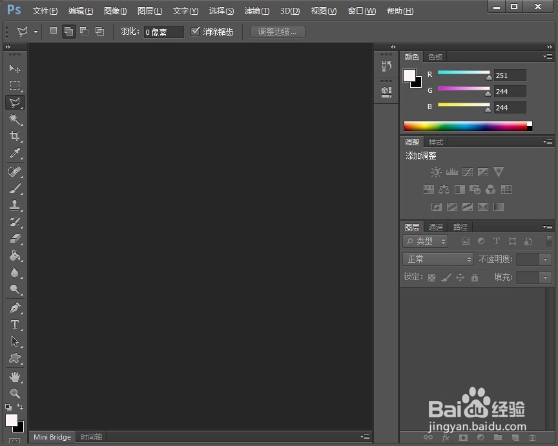Screen dimensions: 558x446
Task: Open the Color panel flyout menu
Action: tap(548, 56)
